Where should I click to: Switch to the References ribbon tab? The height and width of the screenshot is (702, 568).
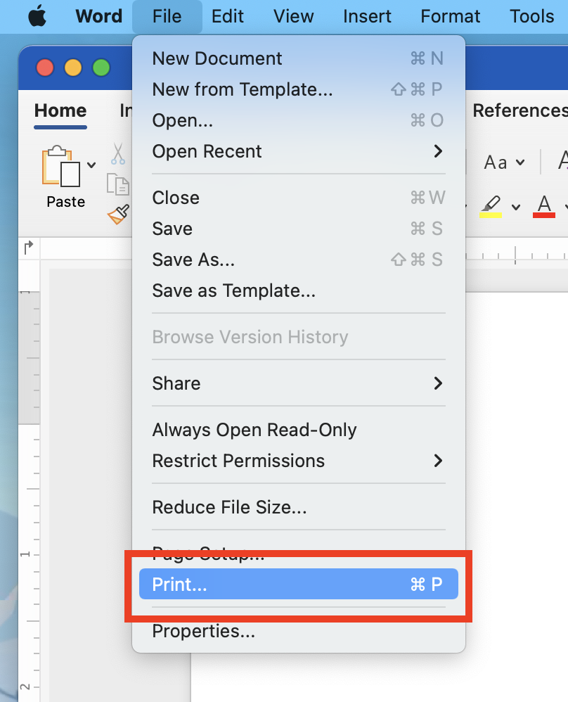pos(520,110)
